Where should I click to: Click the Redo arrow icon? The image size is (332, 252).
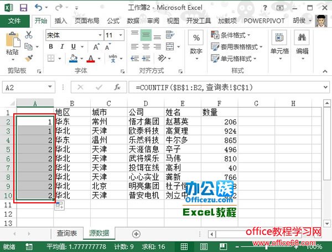59,8
